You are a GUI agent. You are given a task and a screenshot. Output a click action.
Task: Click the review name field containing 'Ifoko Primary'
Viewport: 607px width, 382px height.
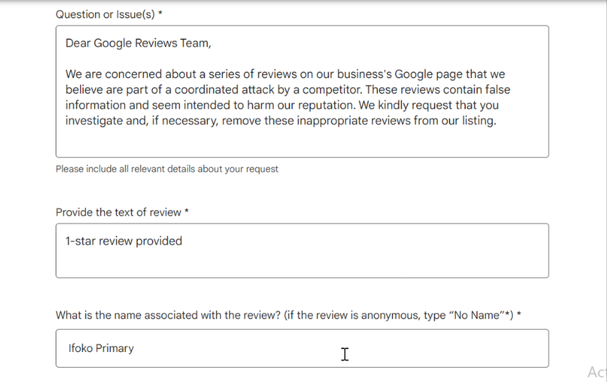pyautogui.click(x=301, y=348)
